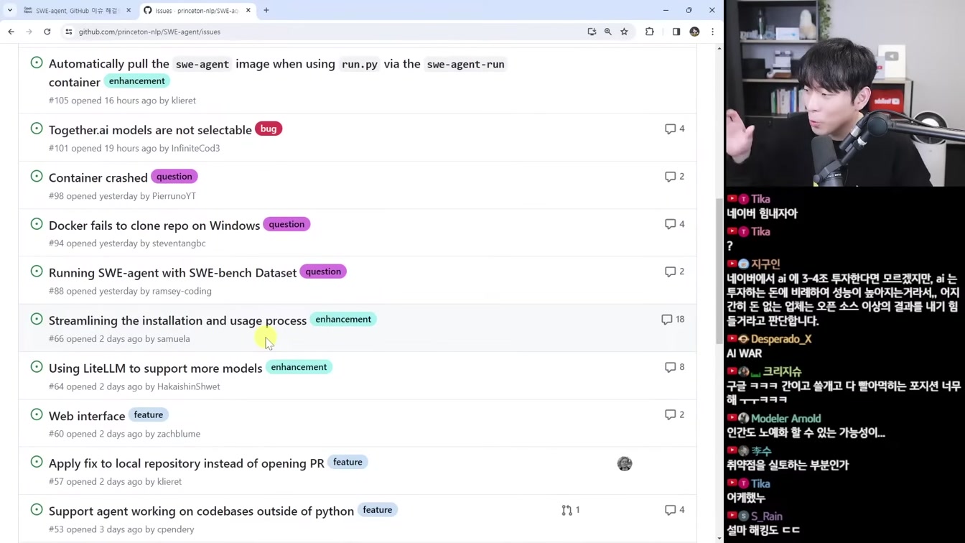The height and width of the screenshot is (543, 965).
Task: Click open-status icon of Together.ai issue
Action: pos(37,129)
